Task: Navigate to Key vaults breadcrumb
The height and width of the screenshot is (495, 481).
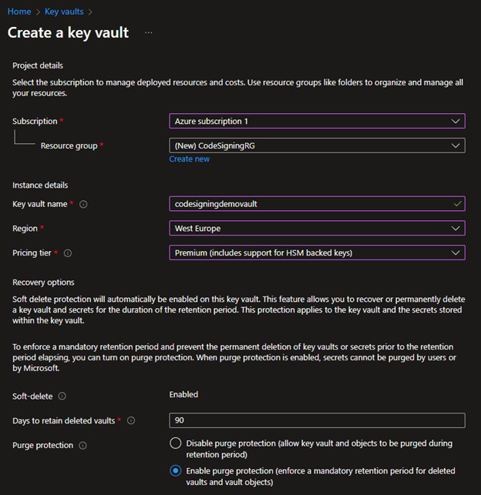Action: (x=64, y=12)
